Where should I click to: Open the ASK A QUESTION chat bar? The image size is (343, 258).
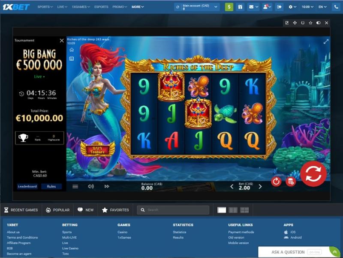click(x=294, y=252)
